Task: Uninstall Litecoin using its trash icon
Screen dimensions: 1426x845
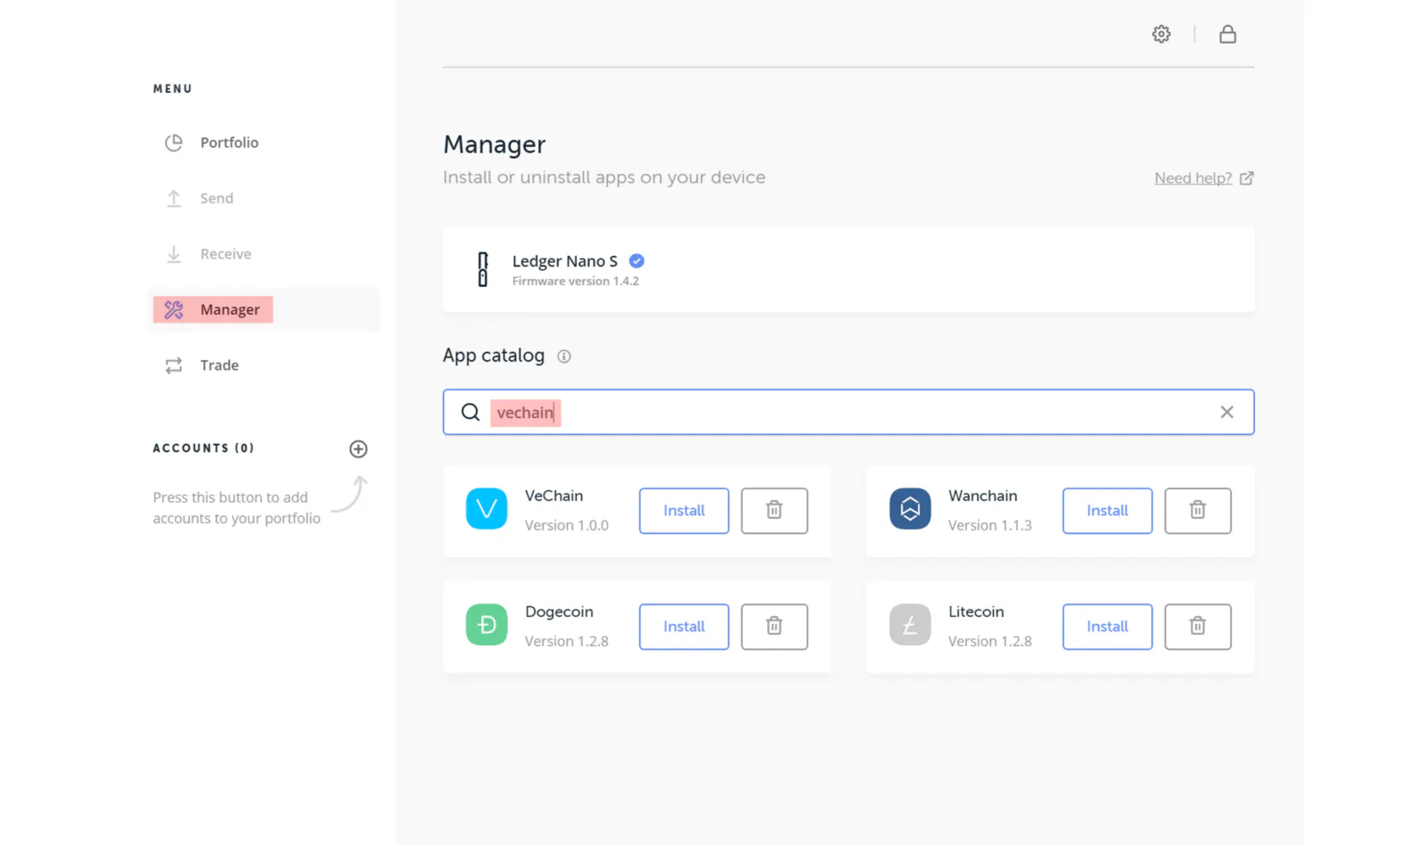Action: (1197, 627)
